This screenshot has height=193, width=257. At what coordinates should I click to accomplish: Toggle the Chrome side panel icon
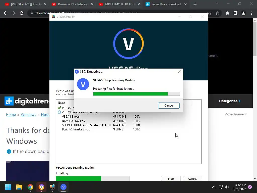(235, 13)
